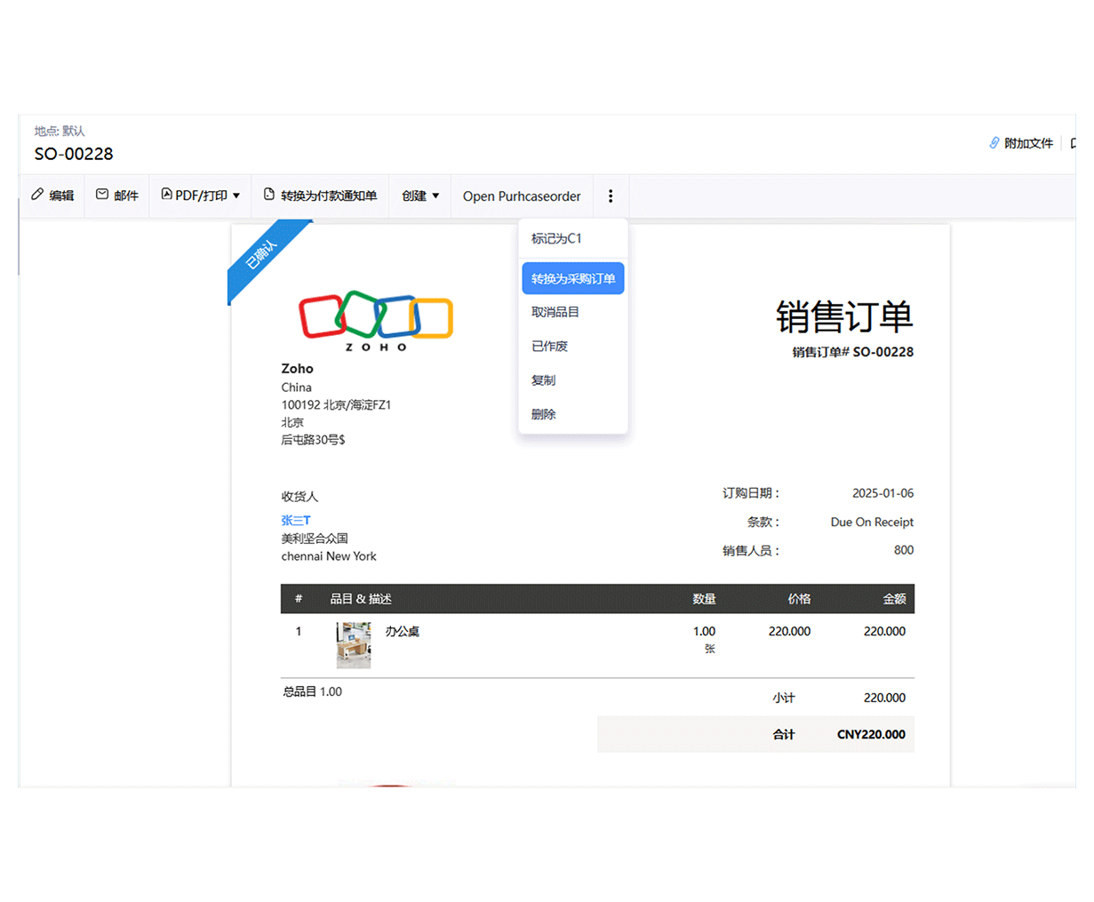
Task: Click the convert-to-invoice document icon
Action: click(269, 195)
